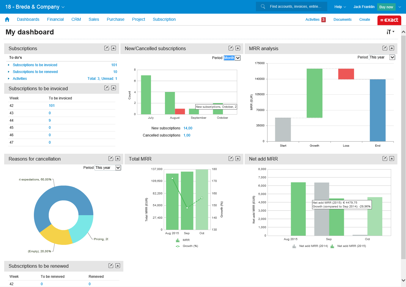Open Subscriptions to be invoiced link
This screenshot has height=287, width=406.
pos(35,65)
